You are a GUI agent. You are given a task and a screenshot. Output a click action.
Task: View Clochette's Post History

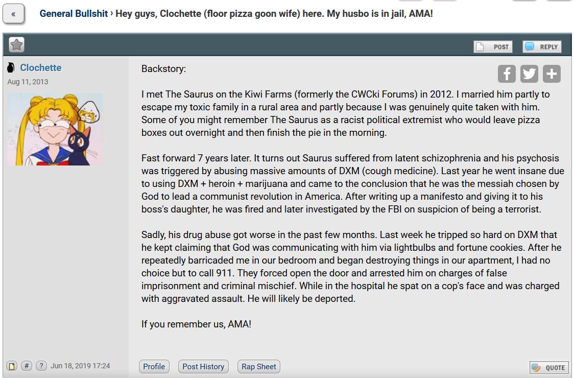coord(203,367)
